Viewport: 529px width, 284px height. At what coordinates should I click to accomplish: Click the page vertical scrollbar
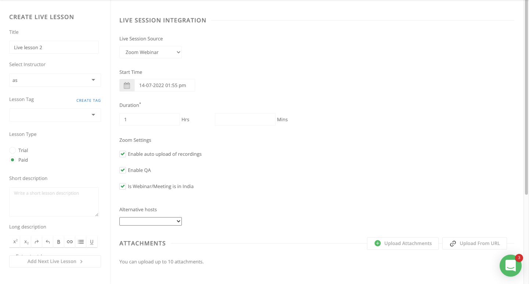coord(527,97)
